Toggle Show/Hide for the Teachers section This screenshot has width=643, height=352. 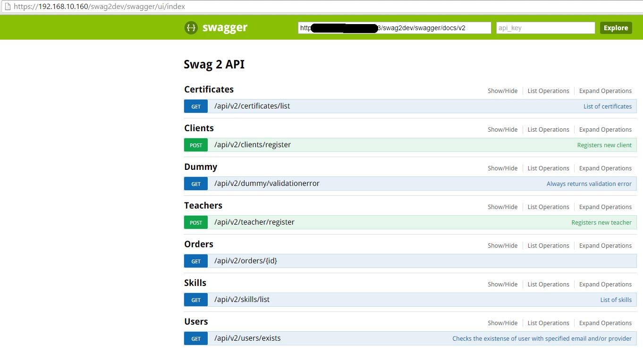pyautogui.click(x=502, y=207)
